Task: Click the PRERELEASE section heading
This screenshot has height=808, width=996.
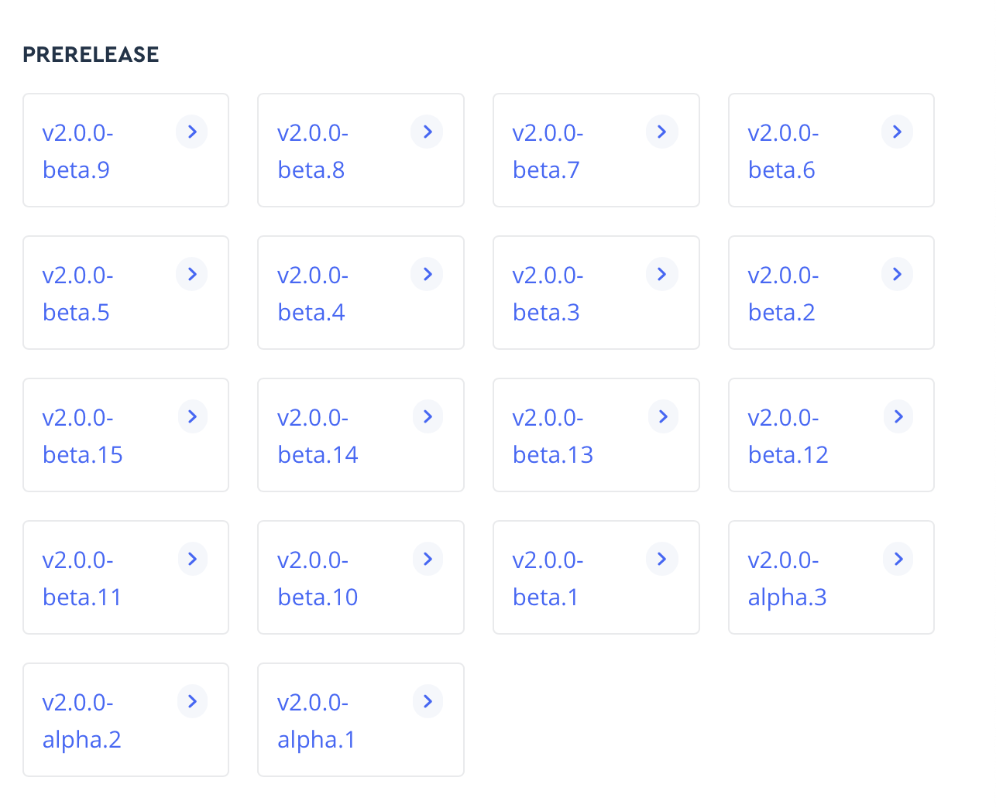Action: click(91, 54)
